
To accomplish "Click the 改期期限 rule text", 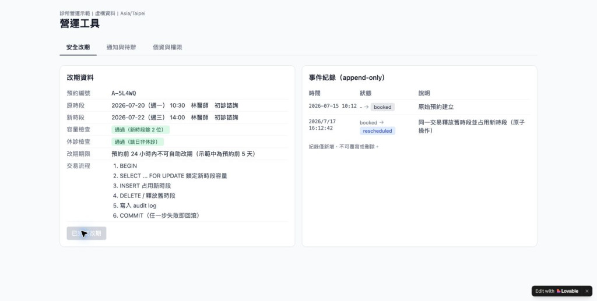I will (x=184, y=154).
